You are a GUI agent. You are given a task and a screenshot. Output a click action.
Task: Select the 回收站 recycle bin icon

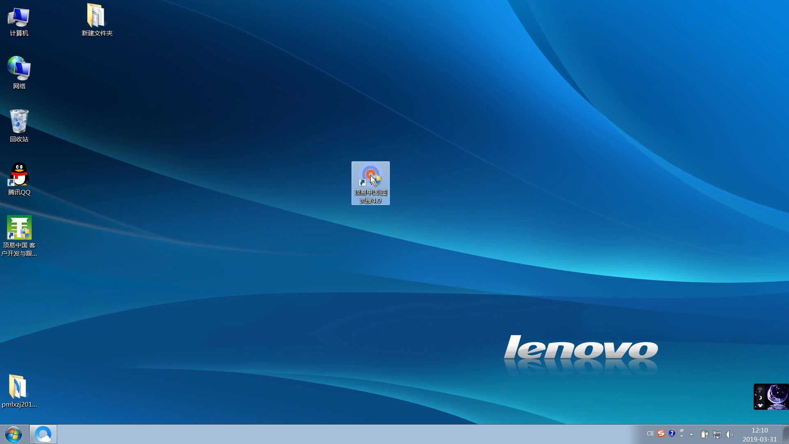pyautogui.click(x=19, y=122)
